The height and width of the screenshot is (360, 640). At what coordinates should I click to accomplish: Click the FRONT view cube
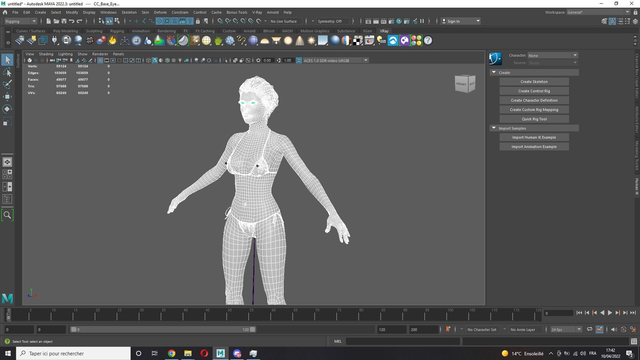(x=464, y=84)
